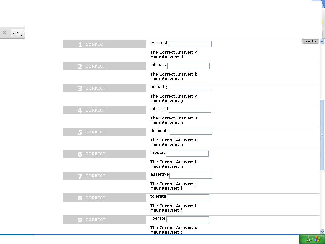
Task: Click the vertical scrollbar thumb
Action: 322,135
